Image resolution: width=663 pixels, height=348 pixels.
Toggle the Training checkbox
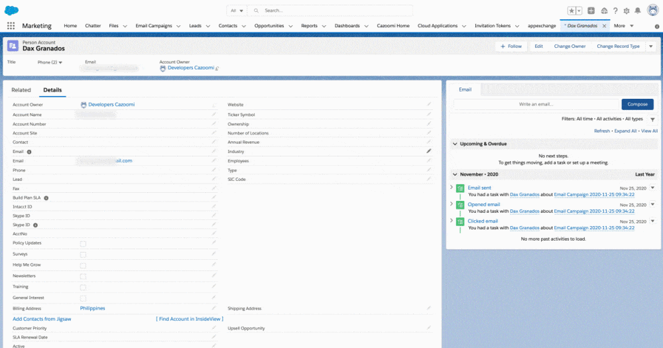(83, 288)
